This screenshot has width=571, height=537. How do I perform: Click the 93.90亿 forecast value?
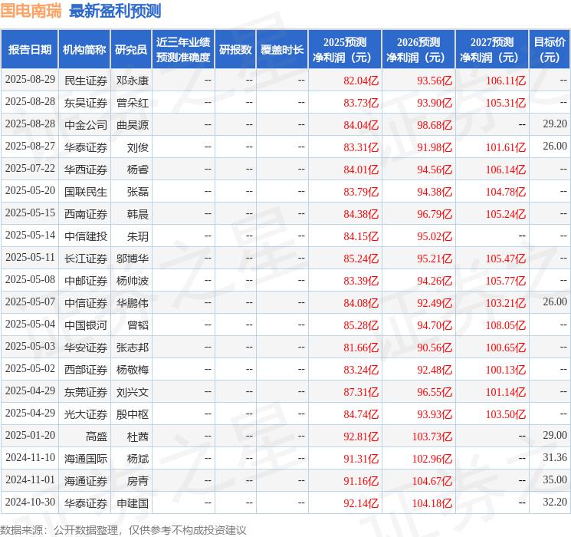click(x=435, y=103)
